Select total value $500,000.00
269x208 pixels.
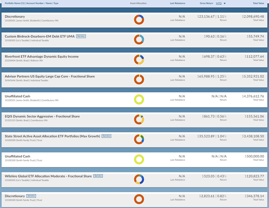(x=254, y=156)
